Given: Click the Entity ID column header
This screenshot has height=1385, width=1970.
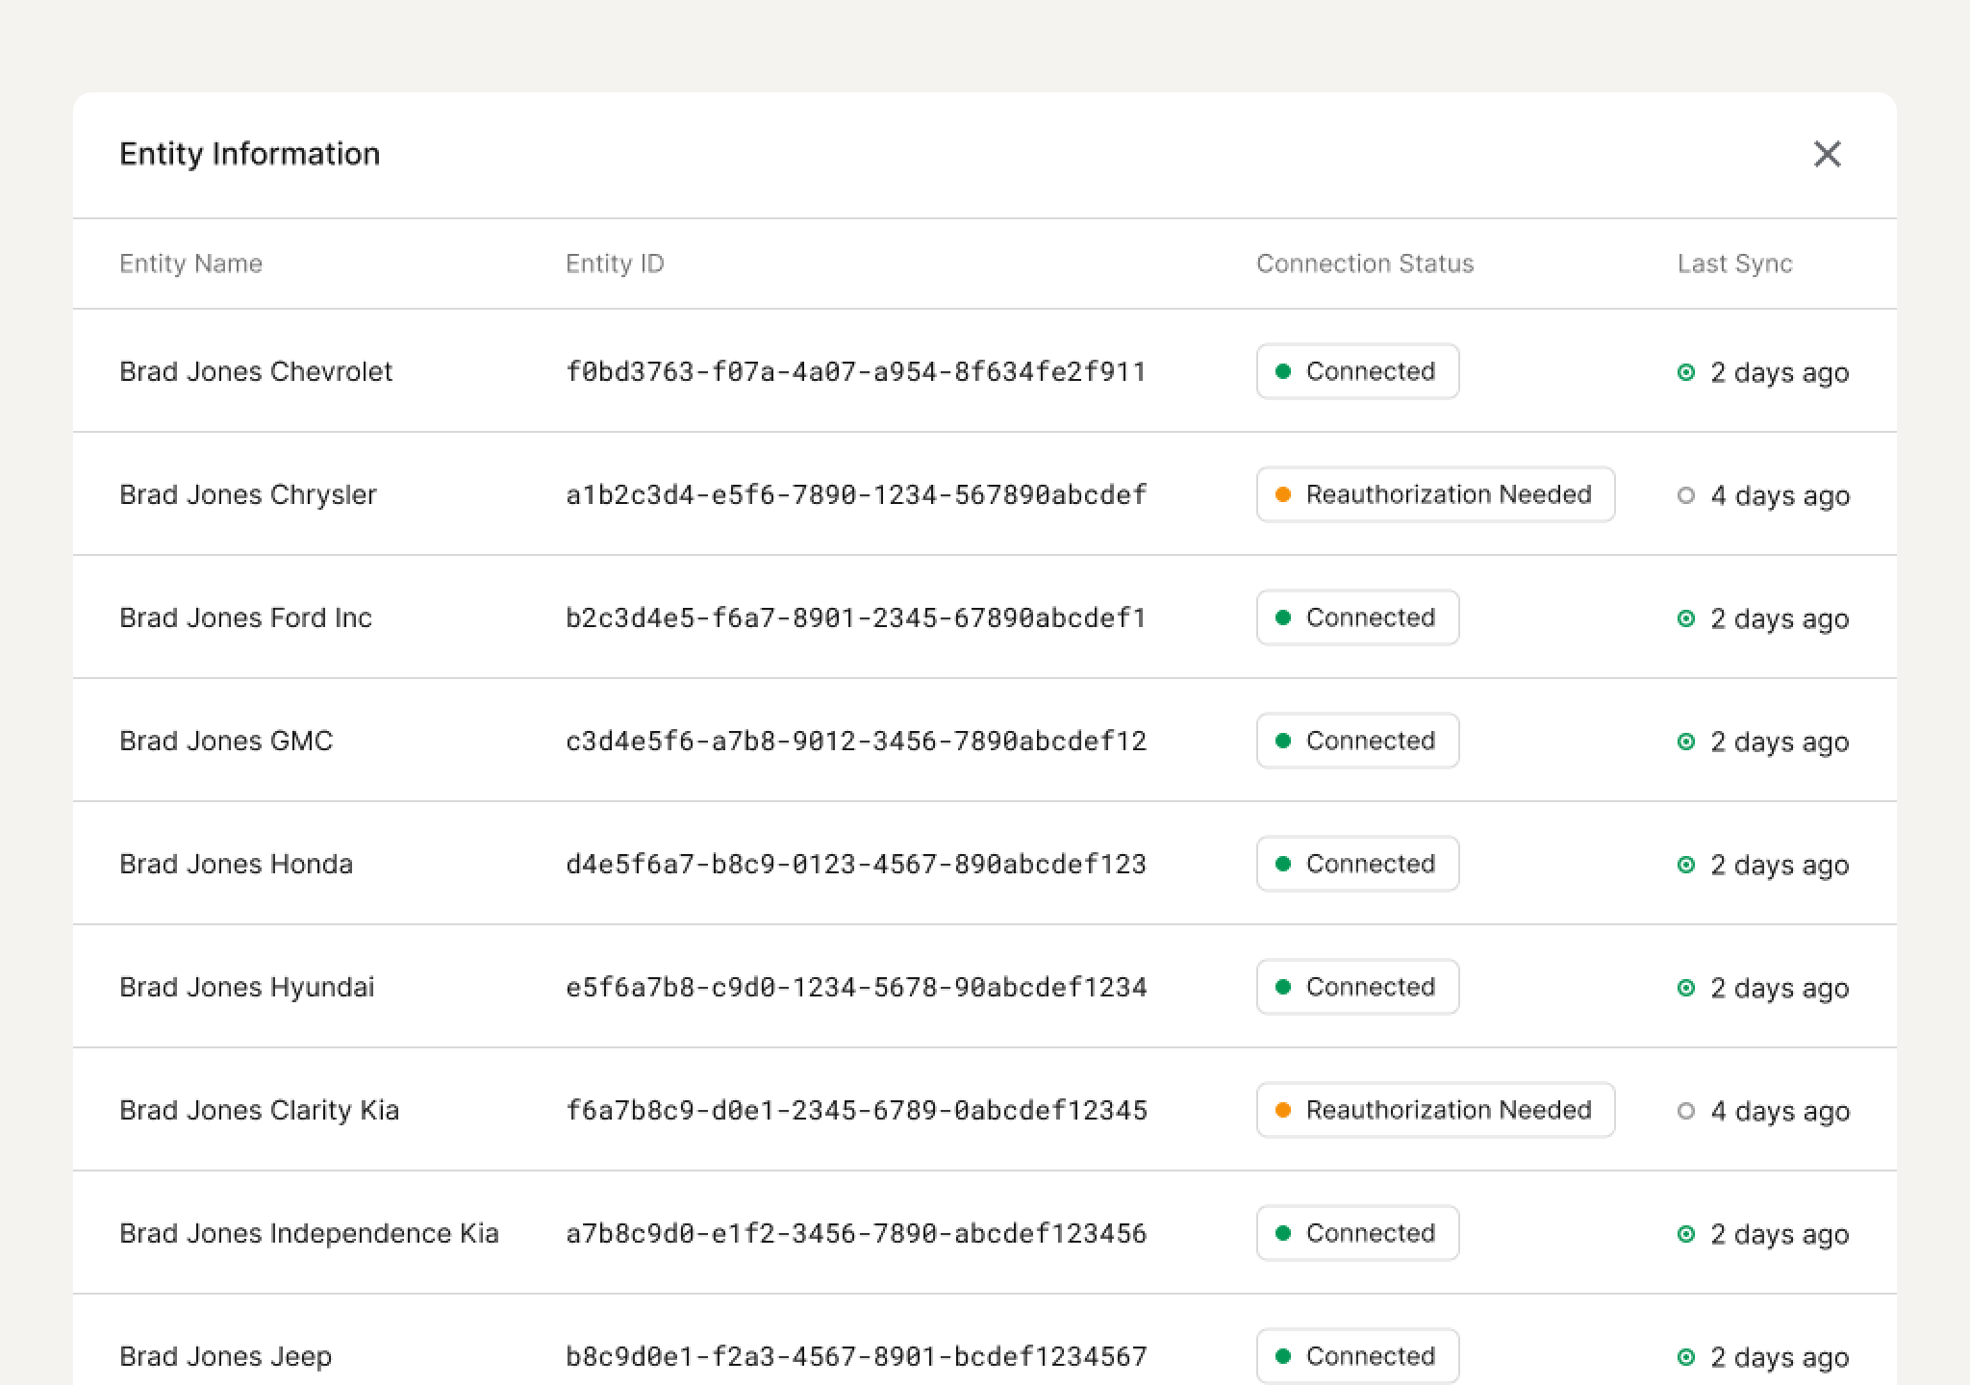Looking at the screenshot, I should tap(615, 264).
